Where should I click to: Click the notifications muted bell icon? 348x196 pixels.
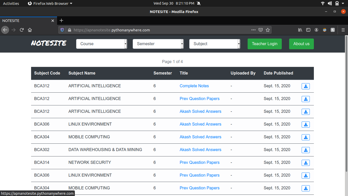pos(199,3)
